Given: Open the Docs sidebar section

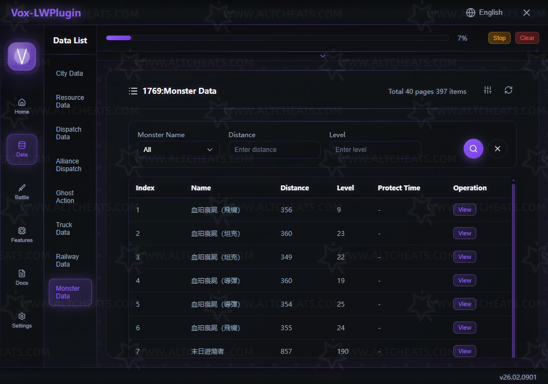Looking at the screenshot, I should click(22, 278).
